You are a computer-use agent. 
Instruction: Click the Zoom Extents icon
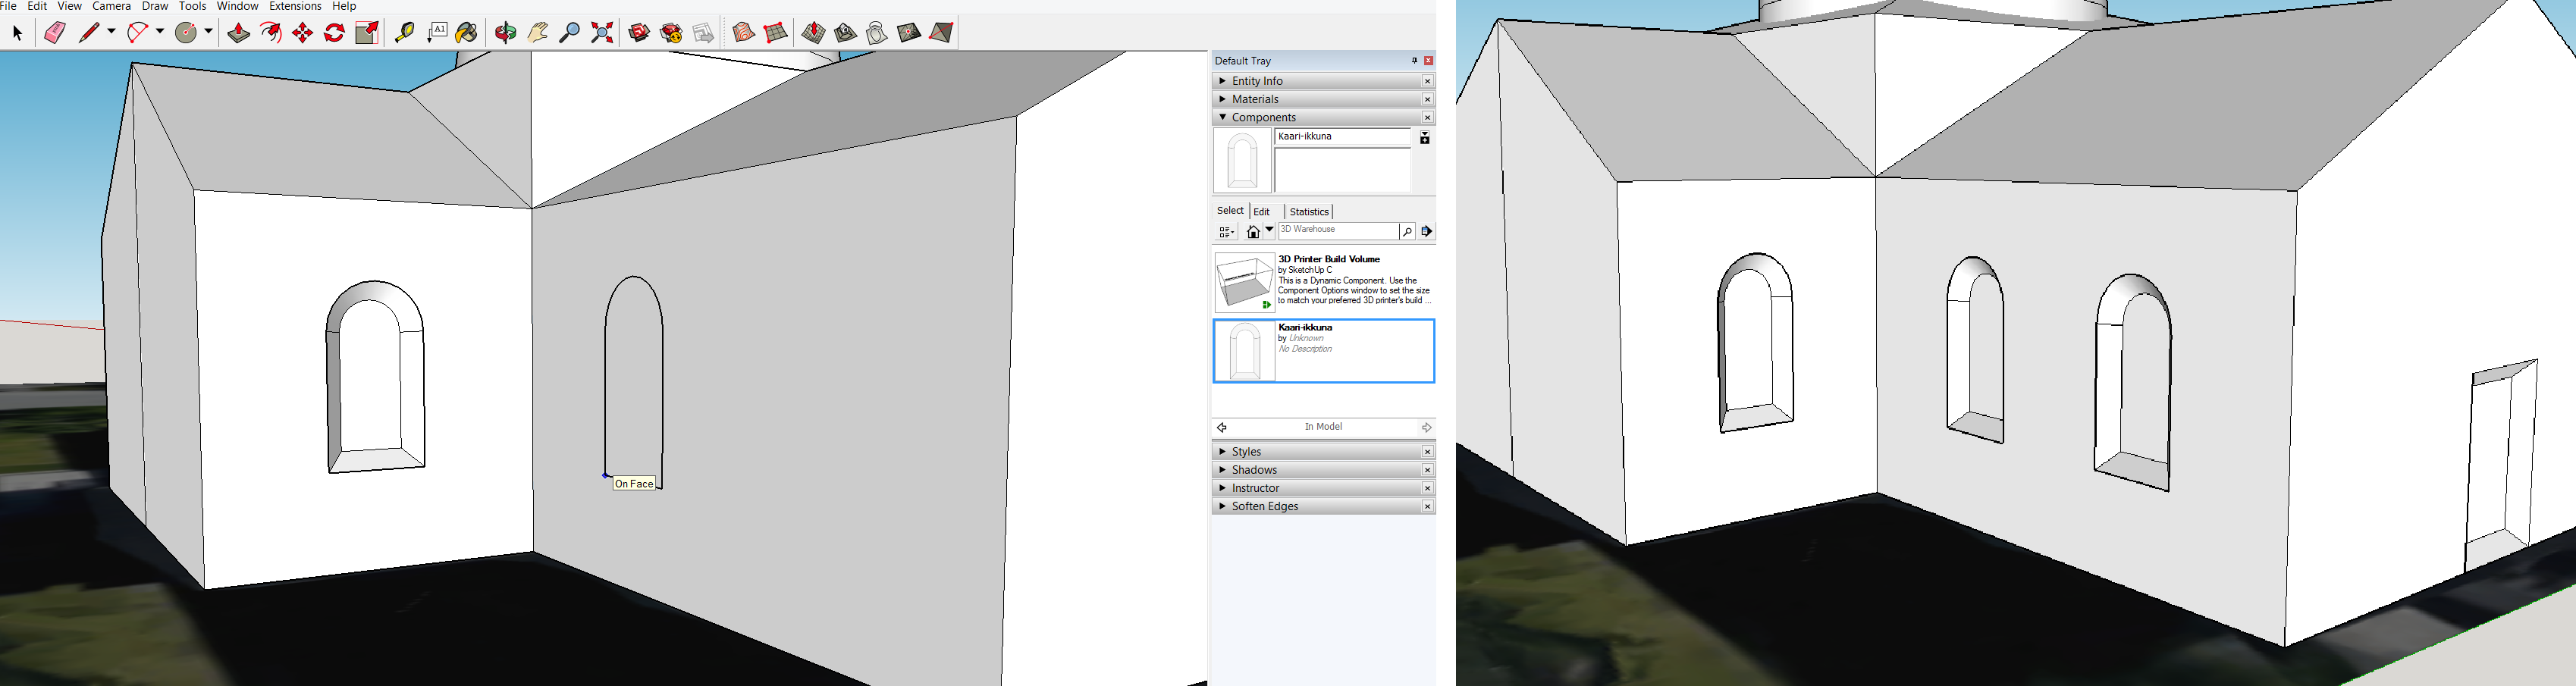602,33
